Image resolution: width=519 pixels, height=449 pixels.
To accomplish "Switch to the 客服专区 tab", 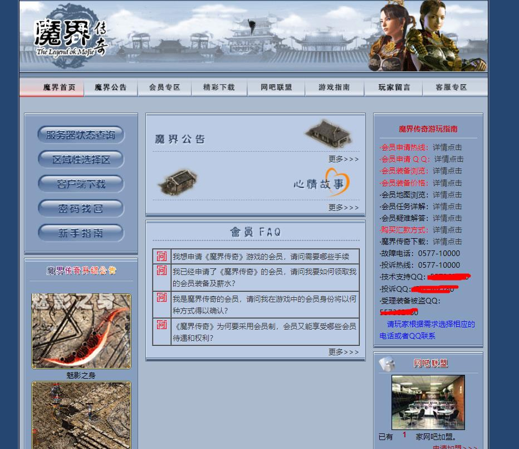I will pyautogui.click(x=451, y=88).
